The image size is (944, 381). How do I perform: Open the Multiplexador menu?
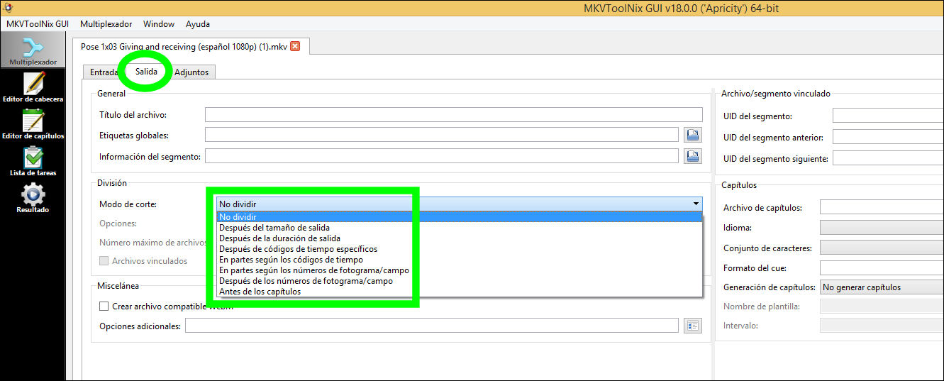(106, 24)
